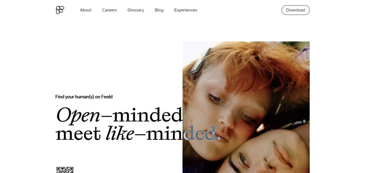Click the italic word "like" in headline
365x173 pixels.
point(120,133)
